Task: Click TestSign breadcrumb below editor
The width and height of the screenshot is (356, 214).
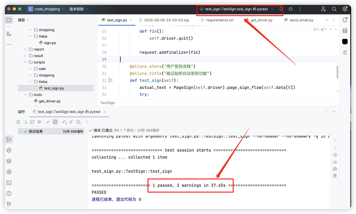Action: (x=107, y=103)
